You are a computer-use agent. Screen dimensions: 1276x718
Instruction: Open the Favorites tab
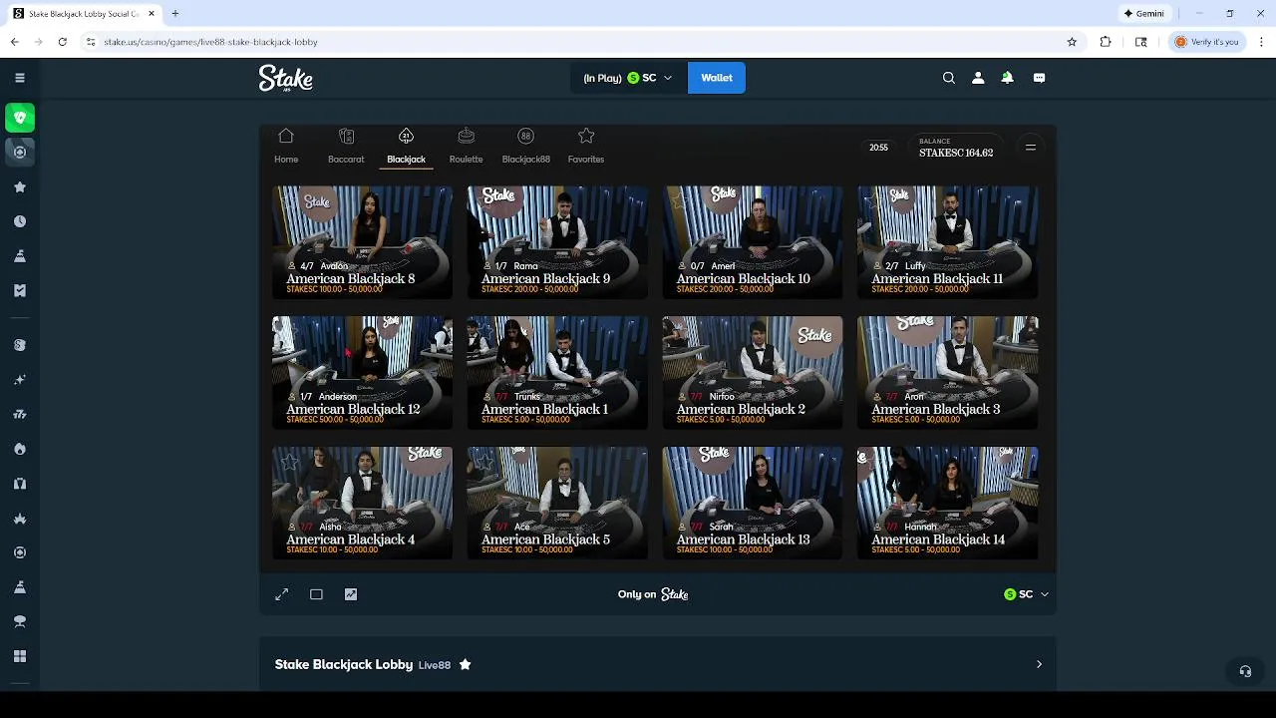586,146
